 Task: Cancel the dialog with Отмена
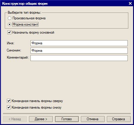click(x=93, y=119)
